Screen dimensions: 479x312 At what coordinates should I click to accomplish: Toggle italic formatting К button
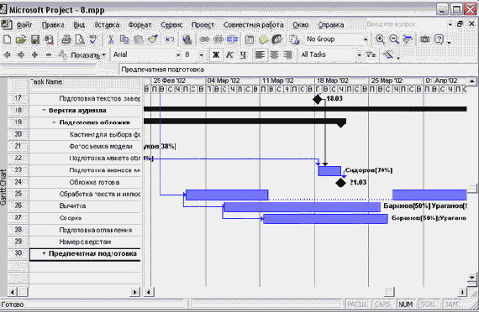229,55
